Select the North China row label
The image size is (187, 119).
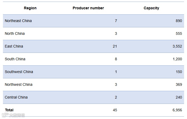[15, 33]
